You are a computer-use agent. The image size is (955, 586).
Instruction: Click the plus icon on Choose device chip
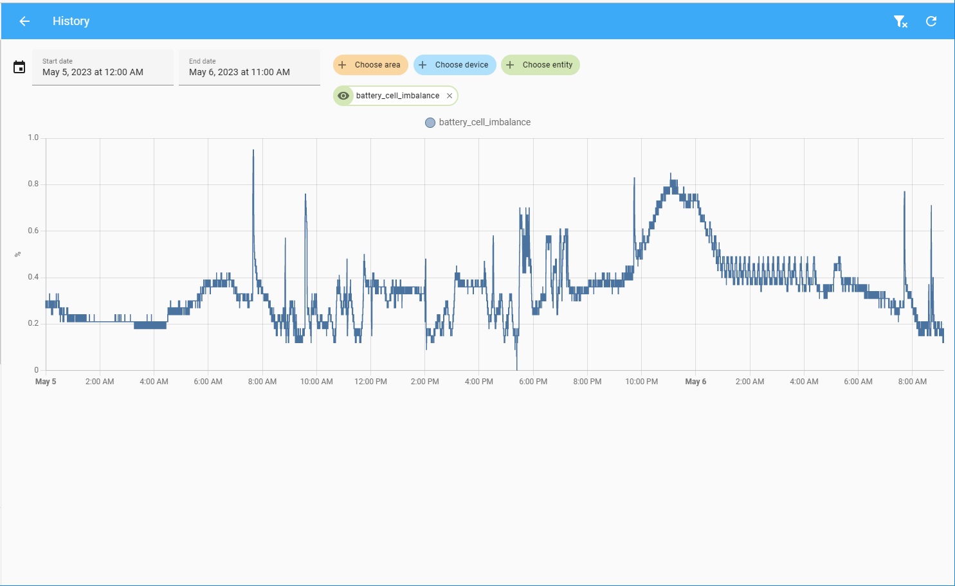tap(423, 65)
